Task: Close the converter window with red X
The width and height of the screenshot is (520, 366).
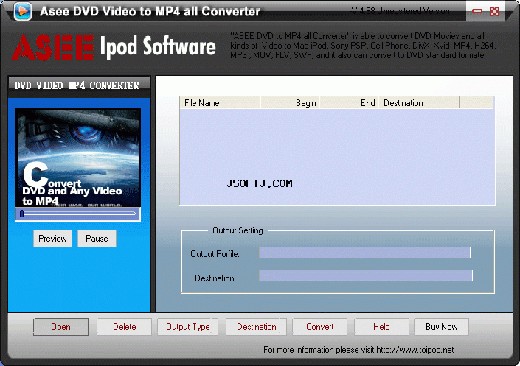Action: [494, 11]
